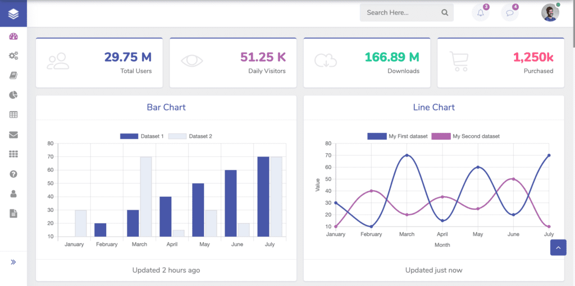The height and width of the screenshot is (286, 575).
Task: Click the layers logo icon in sidebar header
Action: pos(13,13)
